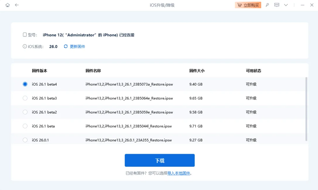Click the 23B5044l_Restore.ipsw firmware name
The width and height of the screenshot is (318, 190).
click(129, 126)
